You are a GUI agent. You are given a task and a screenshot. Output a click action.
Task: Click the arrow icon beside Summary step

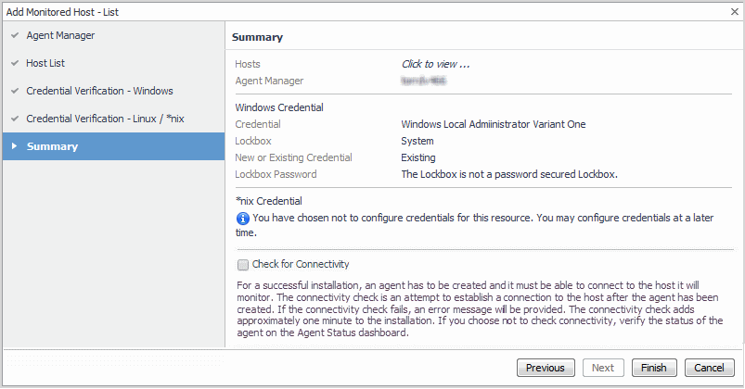pos(14,146)
